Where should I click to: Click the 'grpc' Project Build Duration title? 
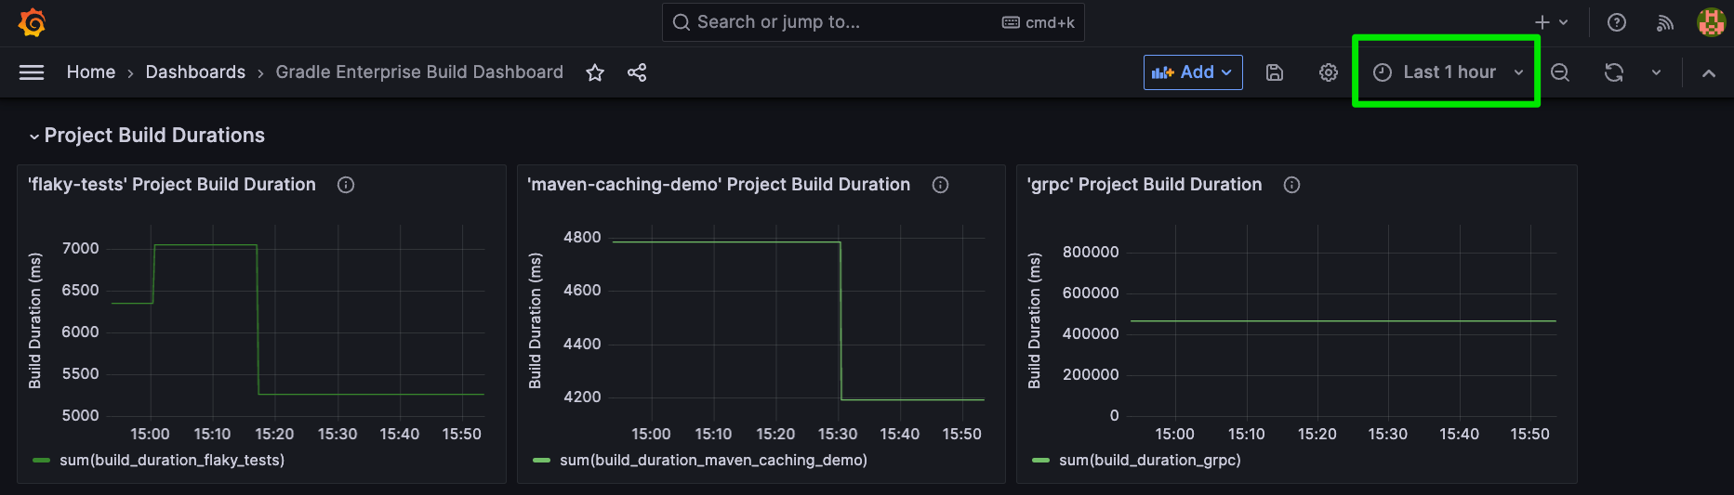(1145, 185)
